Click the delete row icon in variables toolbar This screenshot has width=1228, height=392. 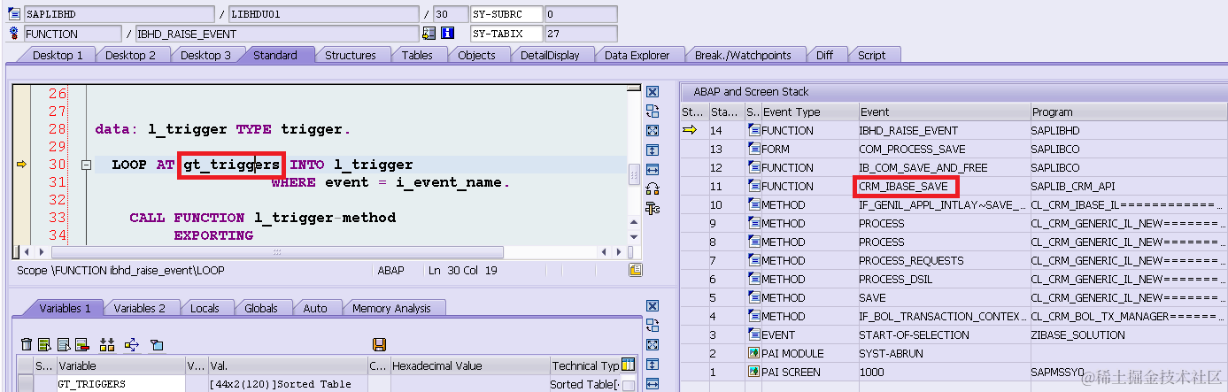pyautogui.click(x=82, y=344)
